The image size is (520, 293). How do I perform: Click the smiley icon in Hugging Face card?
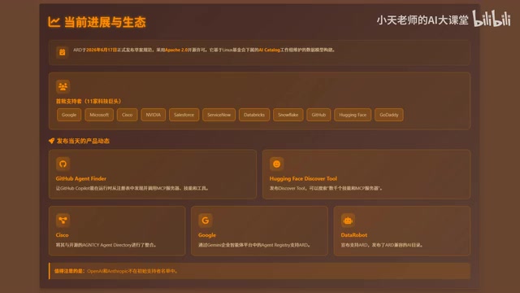pyautogui.click(x=276, y=164)
